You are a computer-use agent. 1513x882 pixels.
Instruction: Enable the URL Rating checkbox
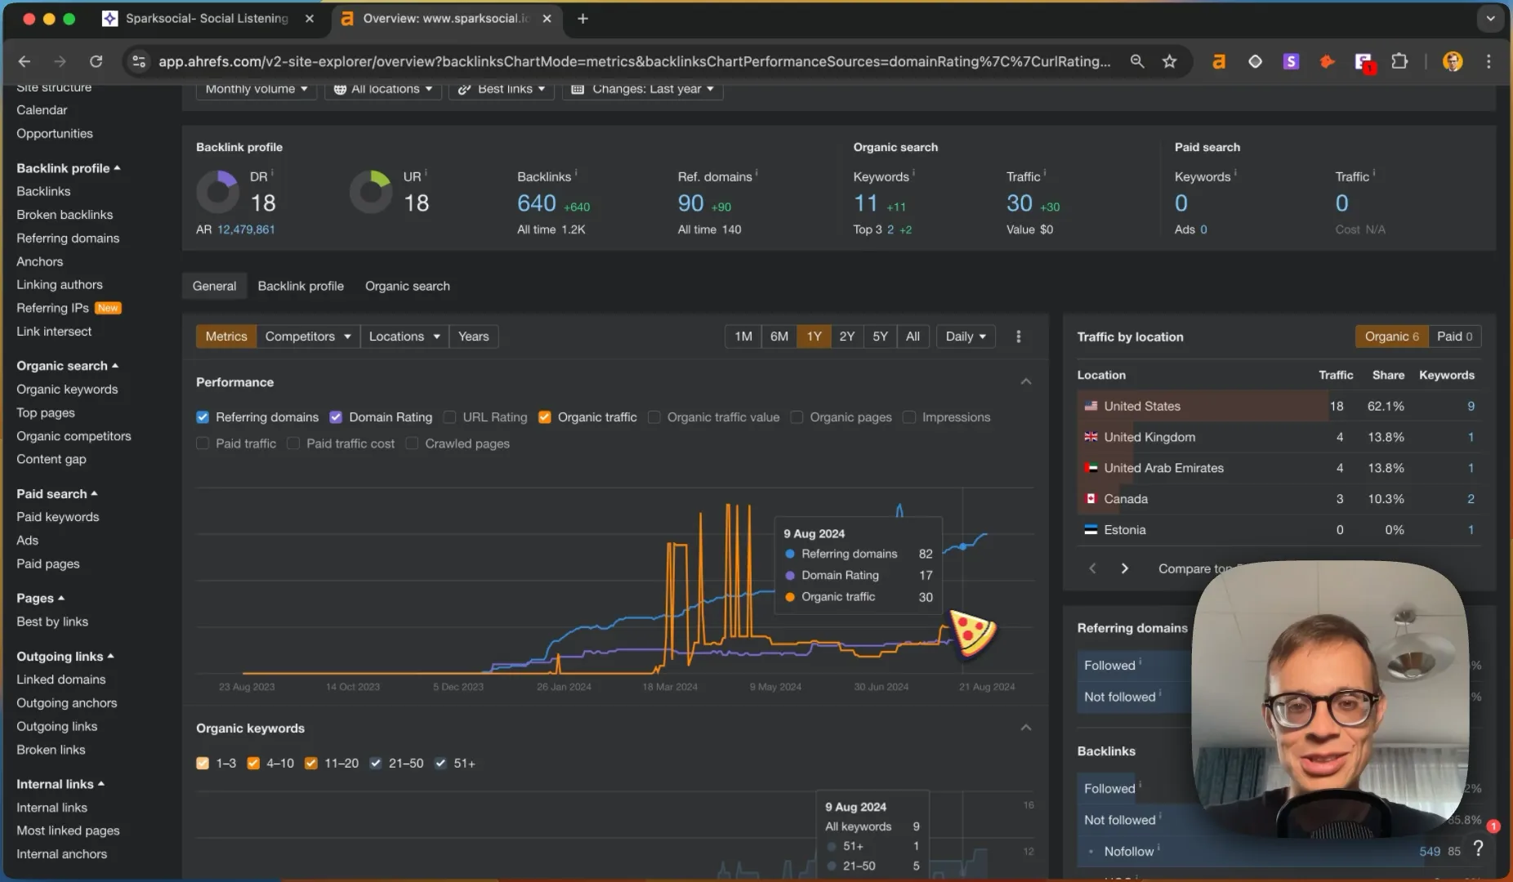coord(449,417)
